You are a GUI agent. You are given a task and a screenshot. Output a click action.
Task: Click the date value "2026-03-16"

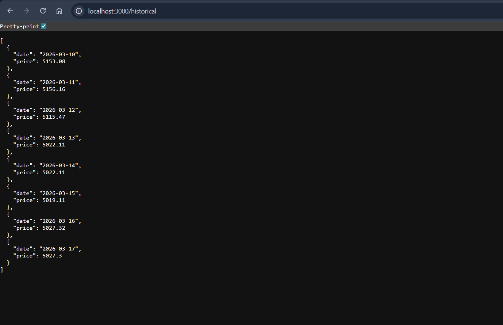[x=59, y=221]
